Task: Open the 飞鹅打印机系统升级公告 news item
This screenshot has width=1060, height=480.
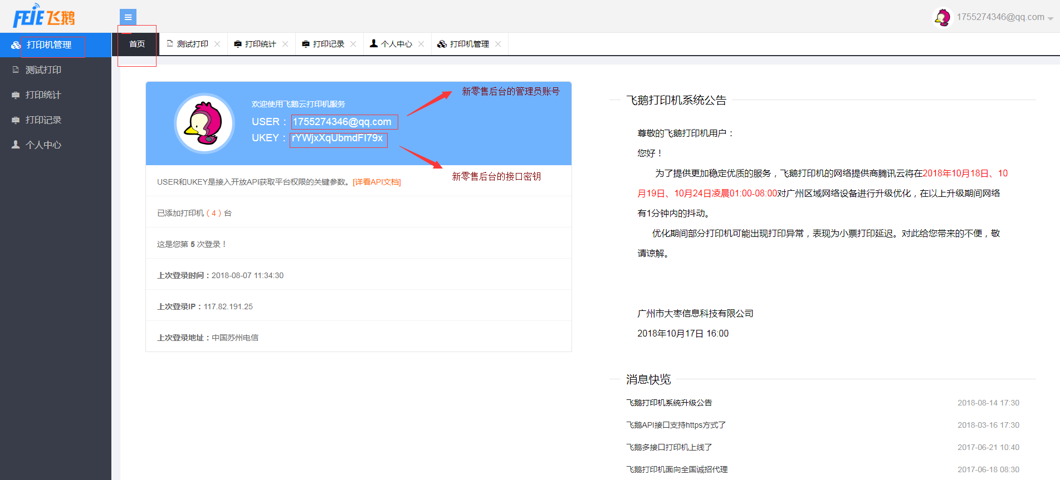Action: pos(669,403)
